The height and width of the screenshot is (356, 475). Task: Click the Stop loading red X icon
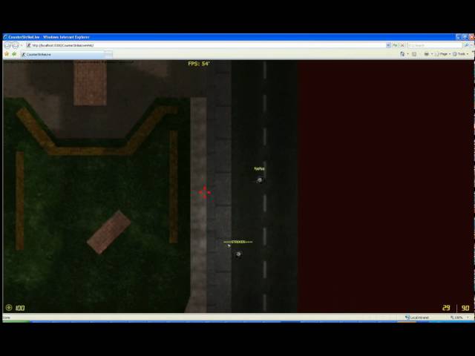click(x=402, y=45)
